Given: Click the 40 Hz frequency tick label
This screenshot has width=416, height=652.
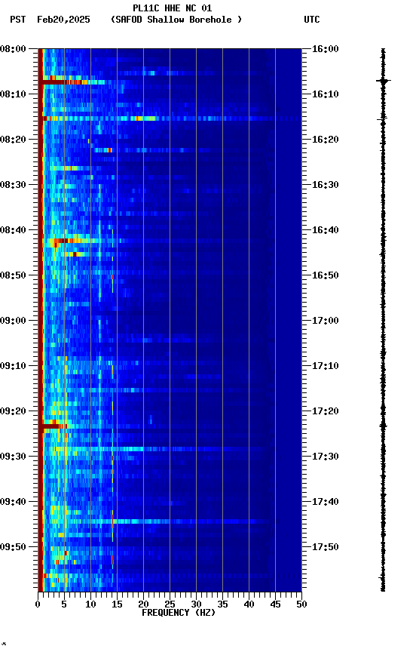Looking at the screenshot, I should [x=249, y=604].
